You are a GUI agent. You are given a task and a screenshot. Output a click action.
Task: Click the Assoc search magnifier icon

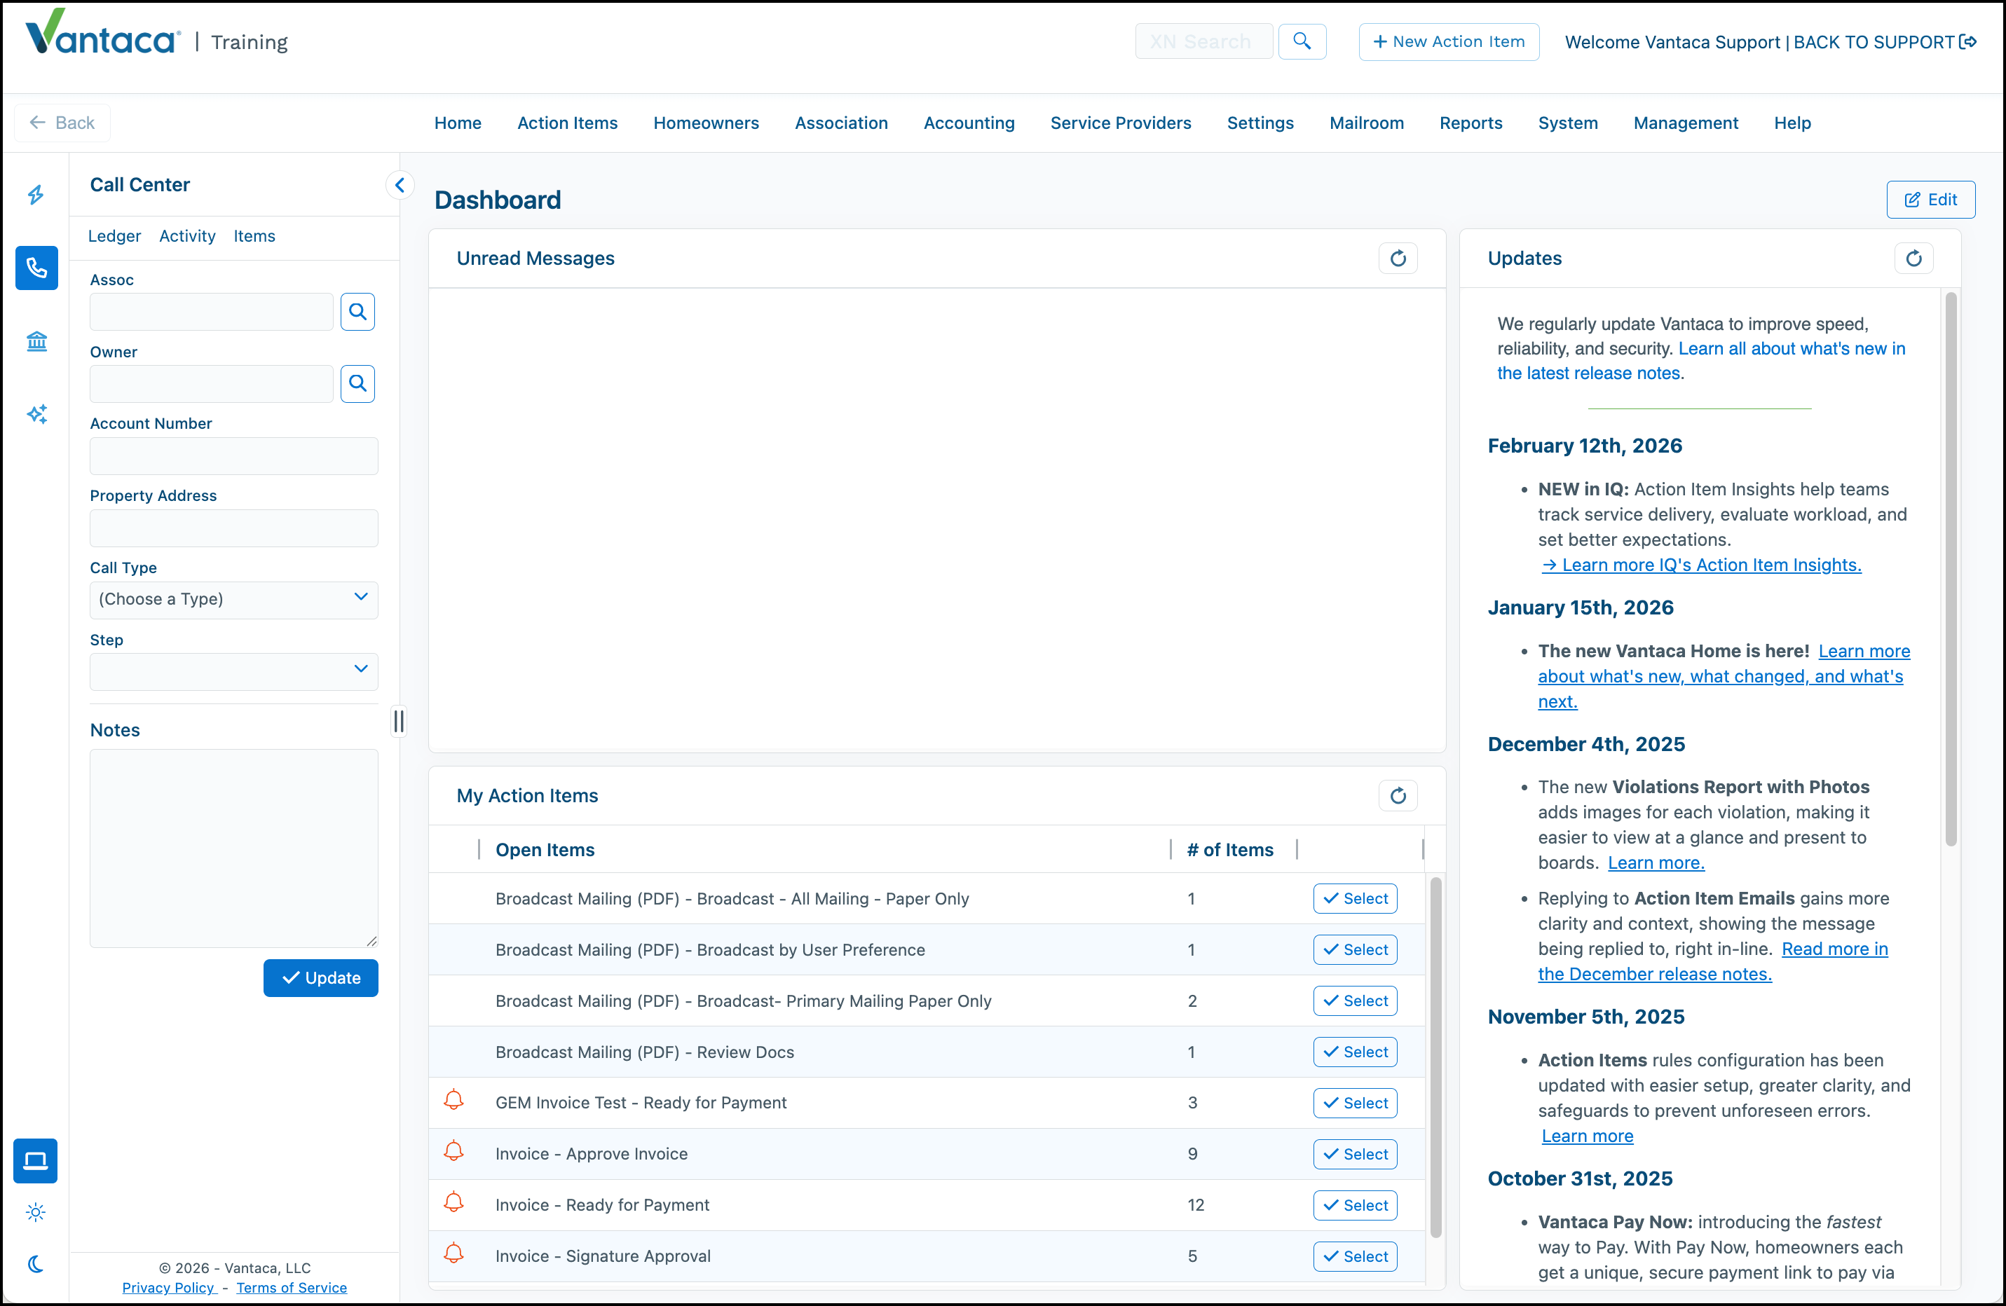pos(357,312)
